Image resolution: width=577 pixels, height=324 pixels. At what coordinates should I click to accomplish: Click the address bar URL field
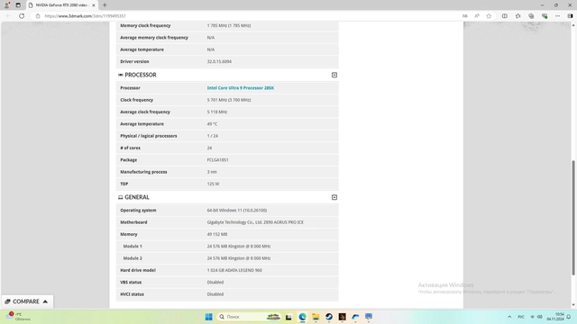click(x=251, y=16)
